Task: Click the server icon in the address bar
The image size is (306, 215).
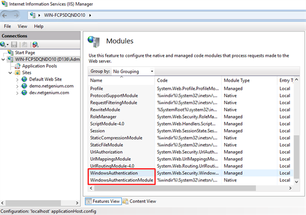Action: click(33, 15)
